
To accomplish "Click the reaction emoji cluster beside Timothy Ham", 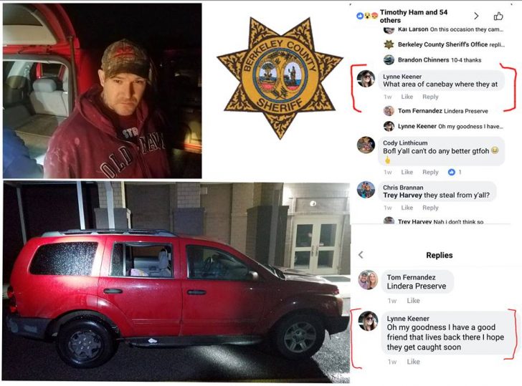I will tap(367, 16).
